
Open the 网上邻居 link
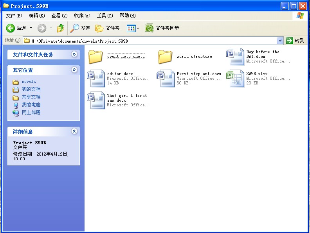[31, 113]
